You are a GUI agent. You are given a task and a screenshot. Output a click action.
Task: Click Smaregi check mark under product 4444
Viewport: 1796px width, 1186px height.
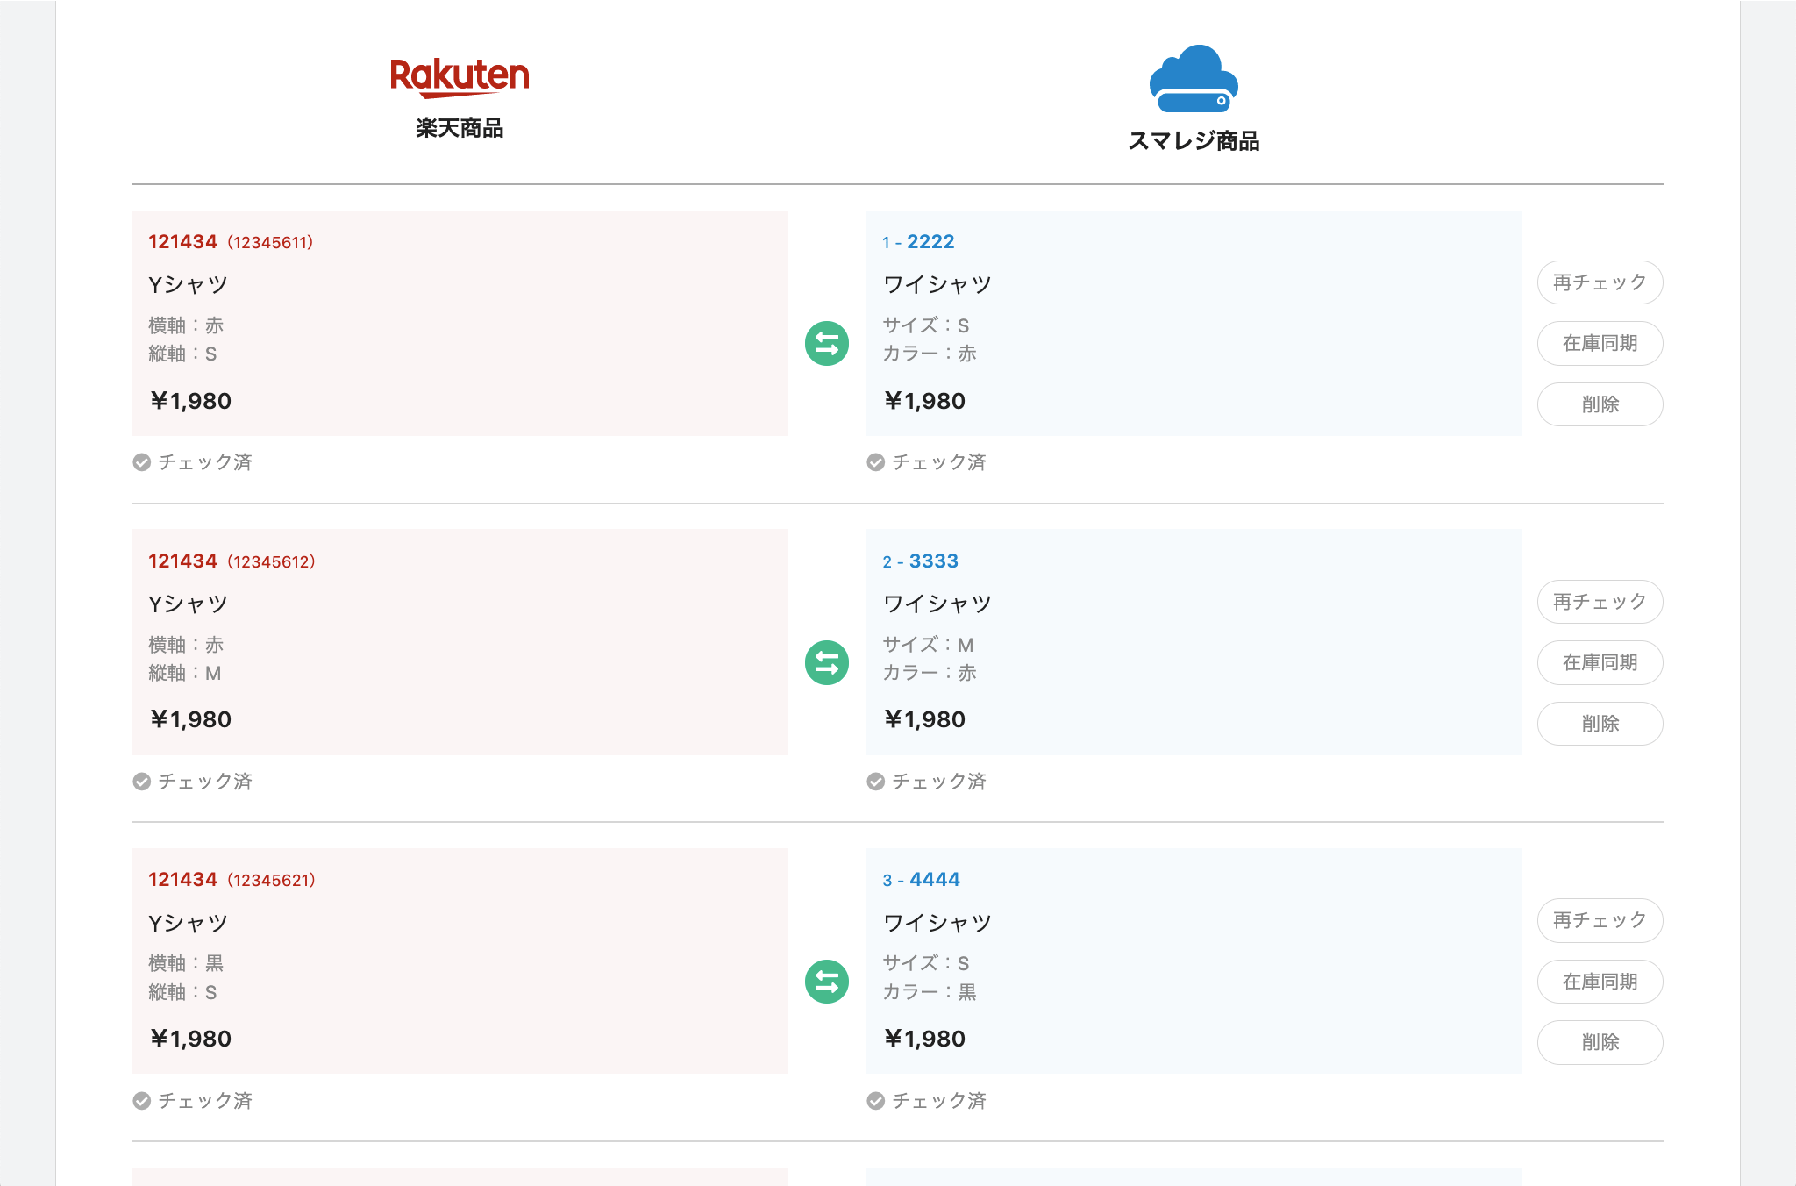(875, 1101)
